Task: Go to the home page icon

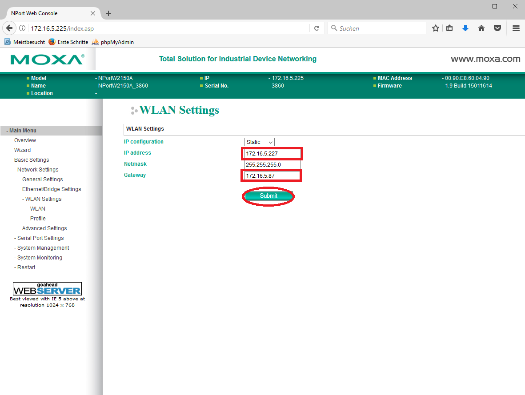Action: coord(481,28)
